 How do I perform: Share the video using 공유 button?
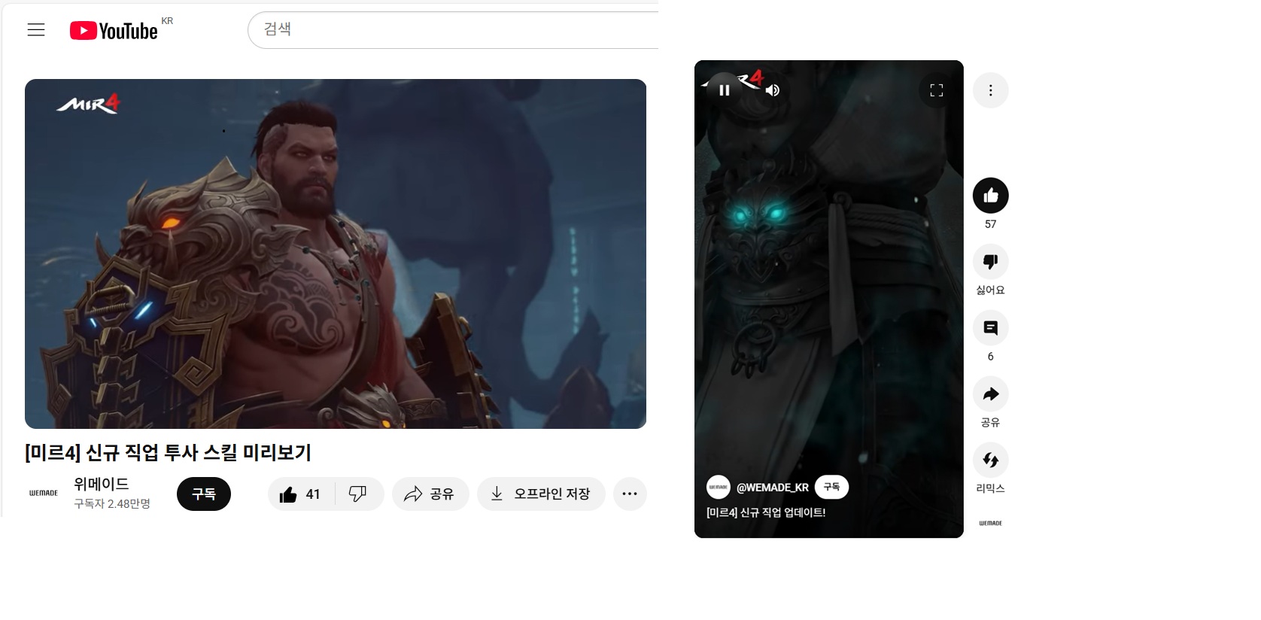point(430,494)
